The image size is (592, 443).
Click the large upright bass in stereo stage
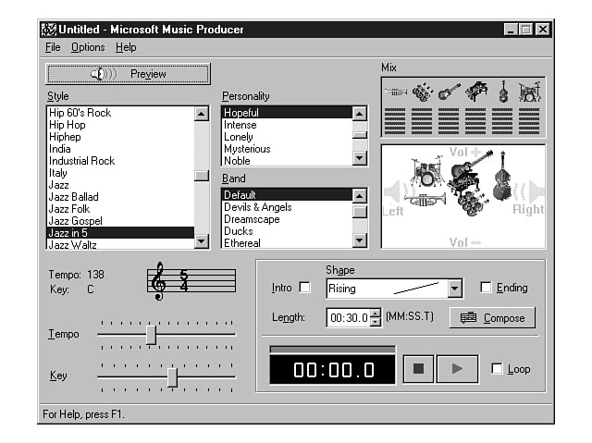click(x=502, y=178)
